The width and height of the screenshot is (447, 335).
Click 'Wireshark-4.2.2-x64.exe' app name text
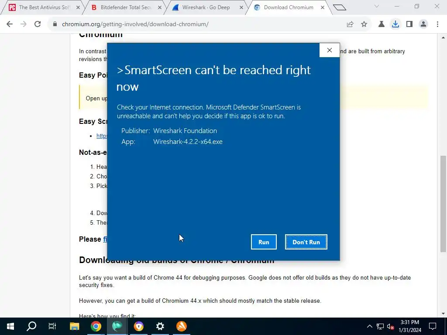188,142
